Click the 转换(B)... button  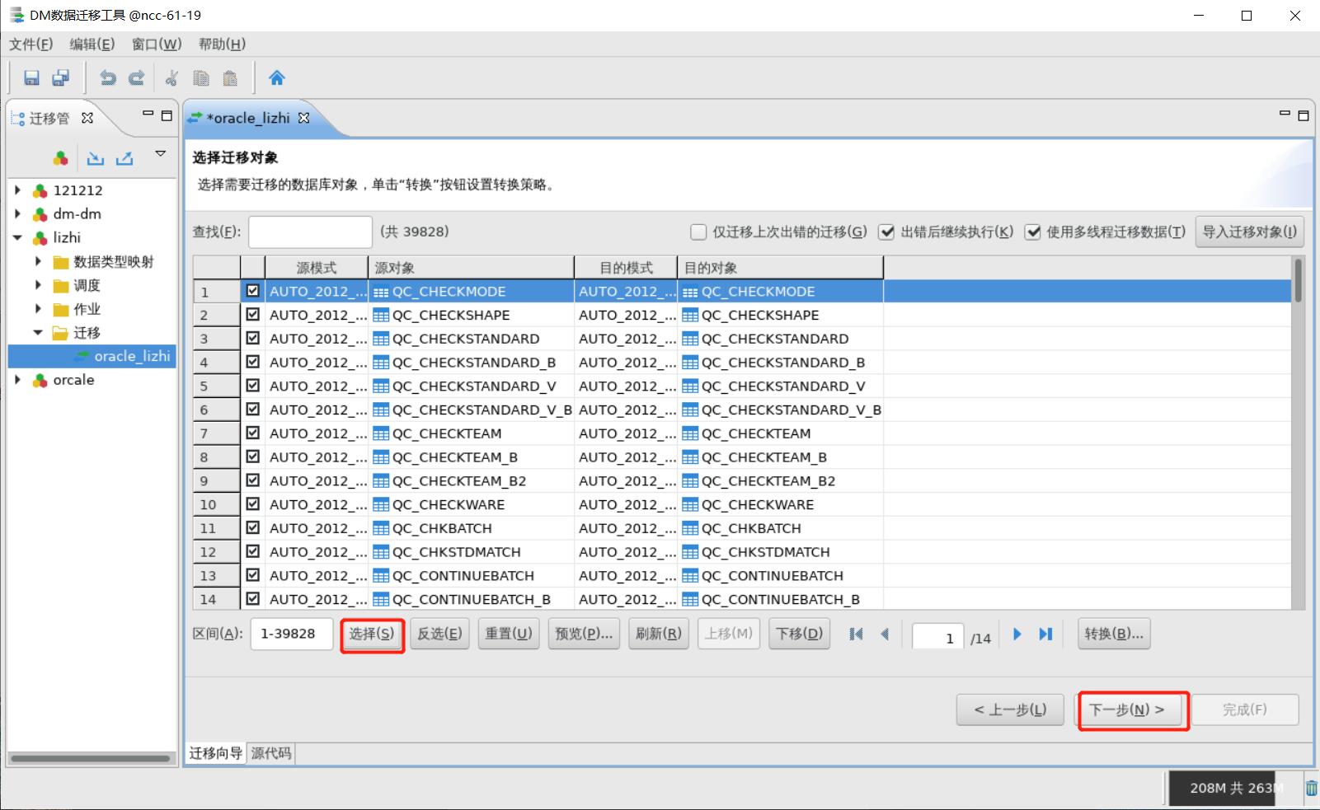[x=1114, y=634]
